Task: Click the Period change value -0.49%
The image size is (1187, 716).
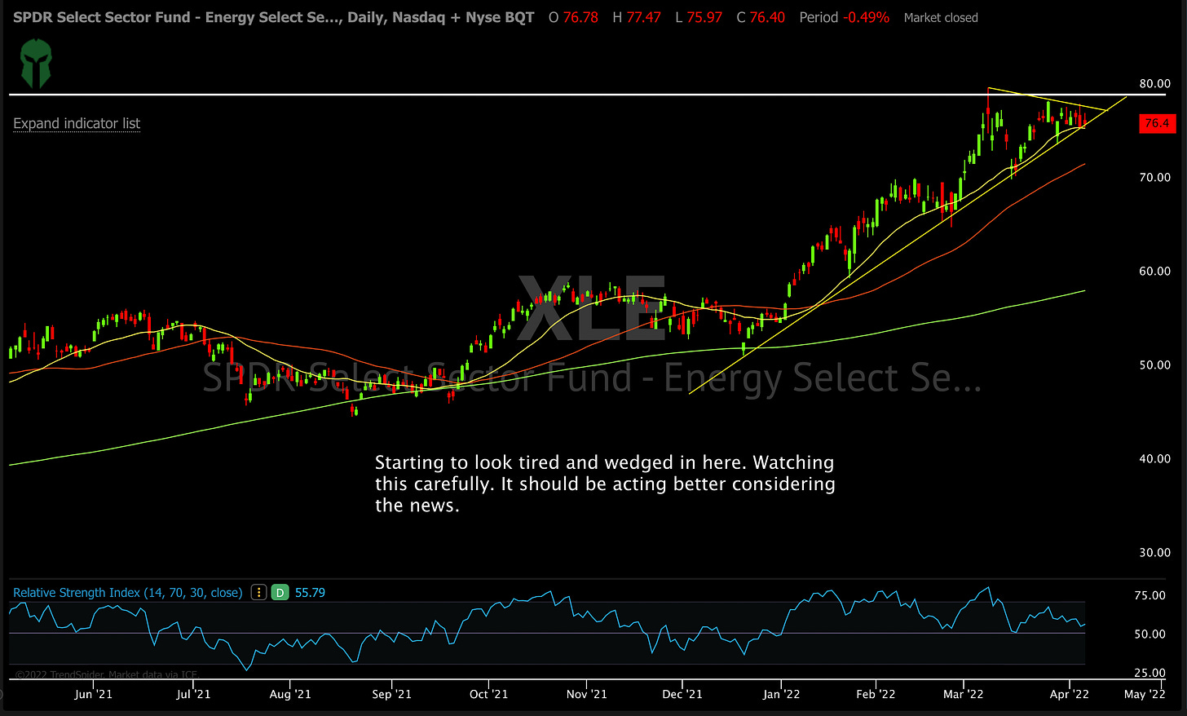Action: [867, 17]
